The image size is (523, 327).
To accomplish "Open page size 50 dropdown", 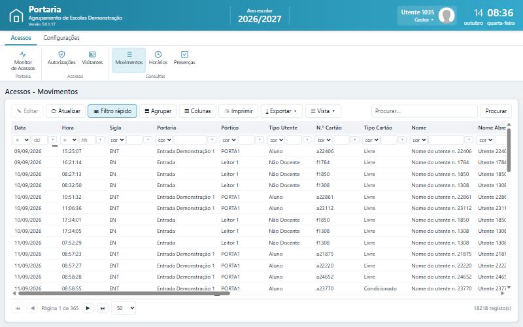I will point(124,308).
